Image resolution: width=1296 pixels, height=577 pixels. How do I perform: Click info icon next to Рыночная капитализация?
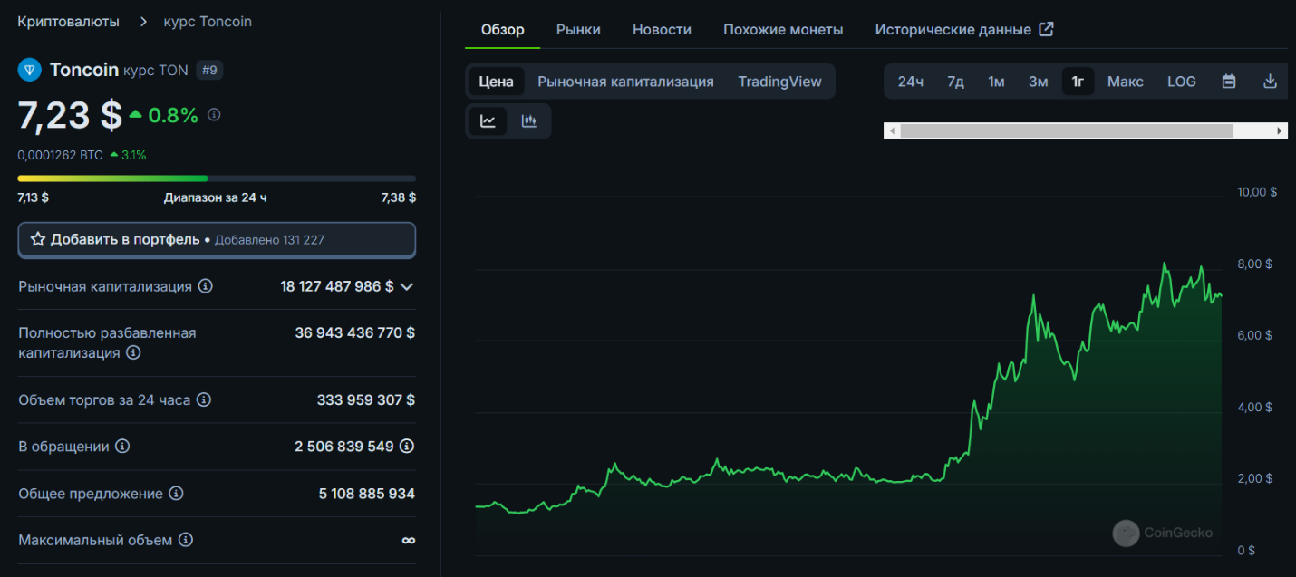point(206,286)
